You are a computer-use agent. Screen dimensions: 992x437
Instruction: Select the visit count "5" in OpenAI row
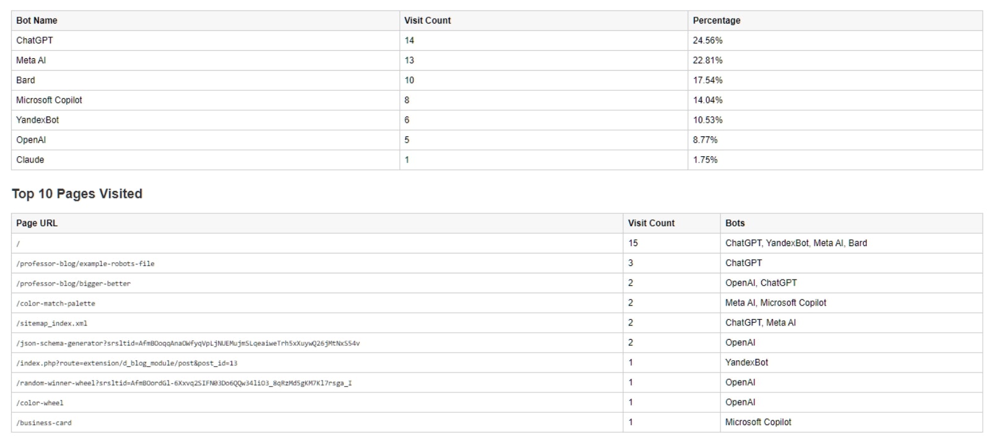pyautogui.click(x=407, y=139)
